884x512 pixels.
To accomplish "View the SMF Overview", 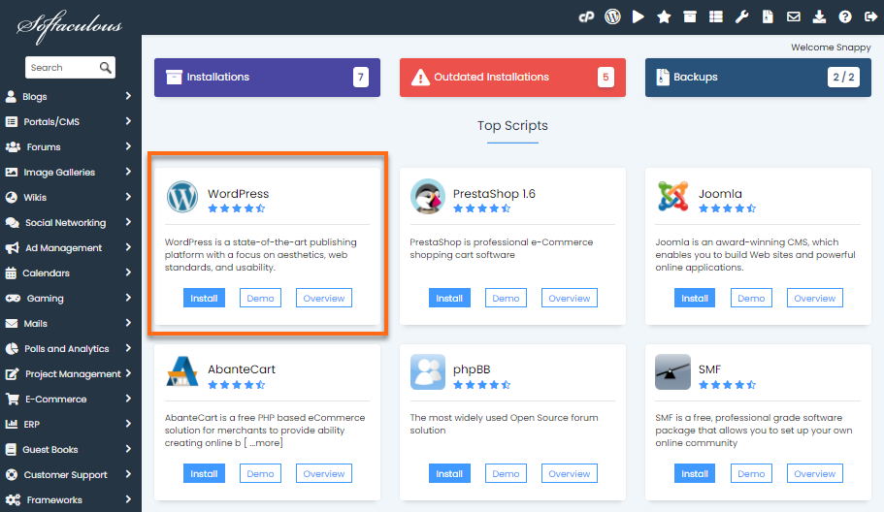I will tap(815, 474).
